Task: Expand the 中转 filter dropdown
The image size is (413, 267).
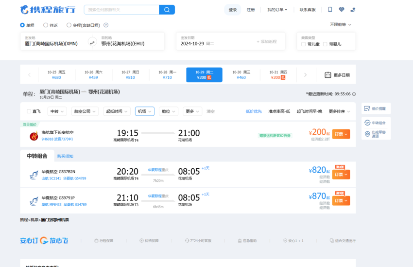Action: tap(57, 111)
